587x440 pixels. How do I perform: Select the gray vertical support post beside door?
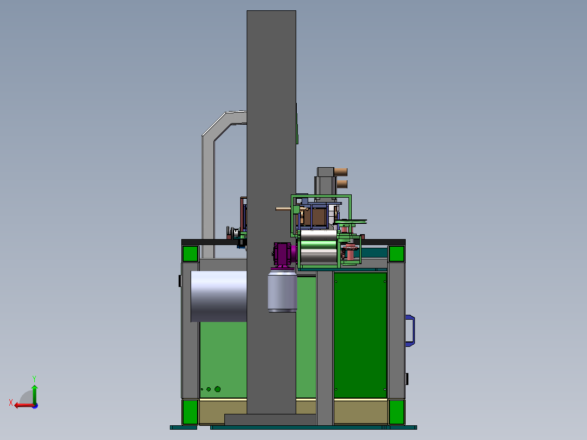coord(325,347)
